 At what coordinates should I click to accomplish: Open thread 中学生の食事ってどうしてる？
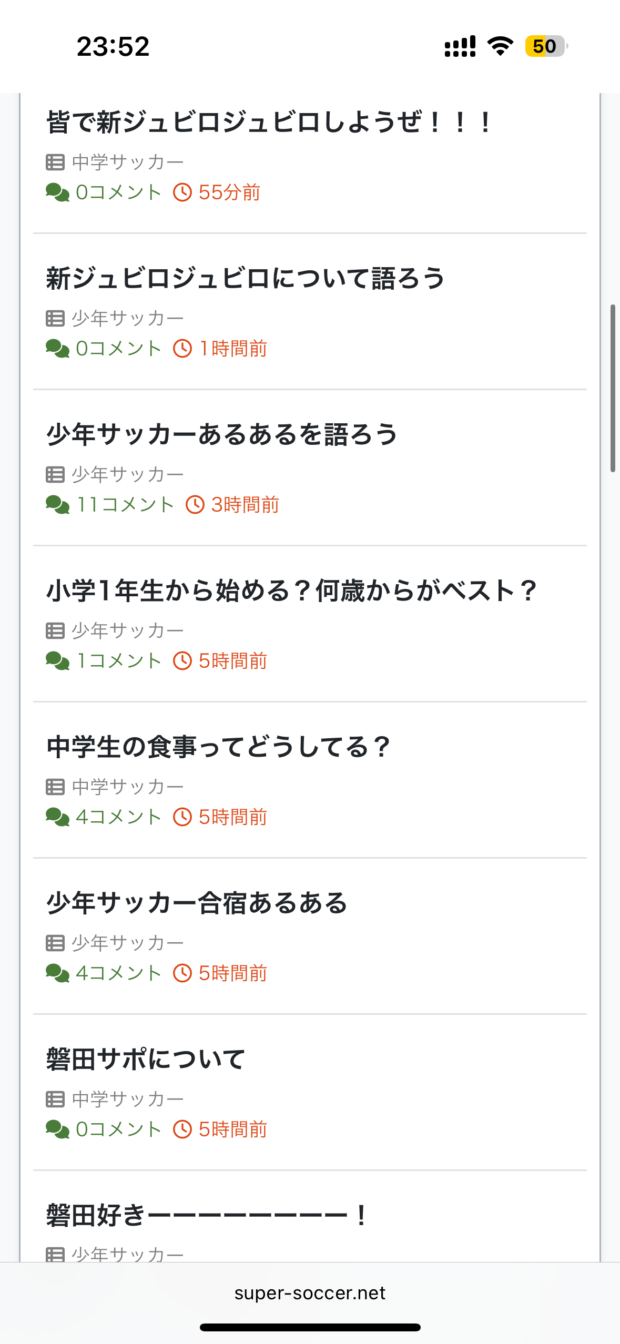(218, 747)
